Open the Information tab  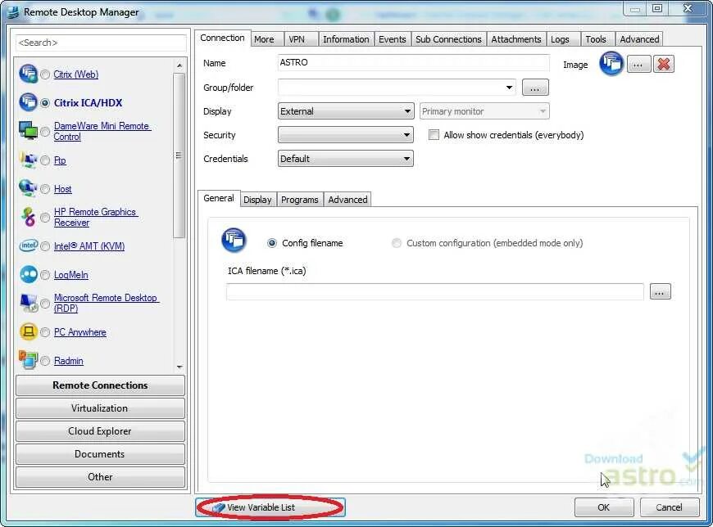(346, 39)
